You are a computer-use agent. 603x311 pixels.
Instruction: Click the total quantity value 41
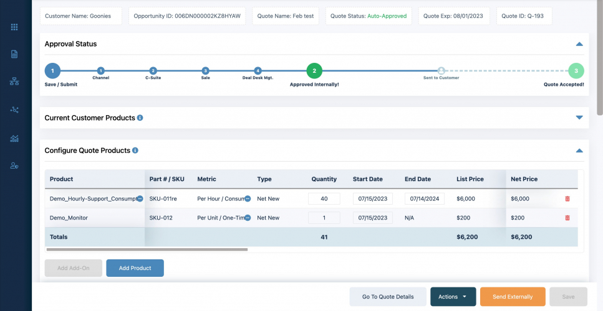(x=324, y=237)
